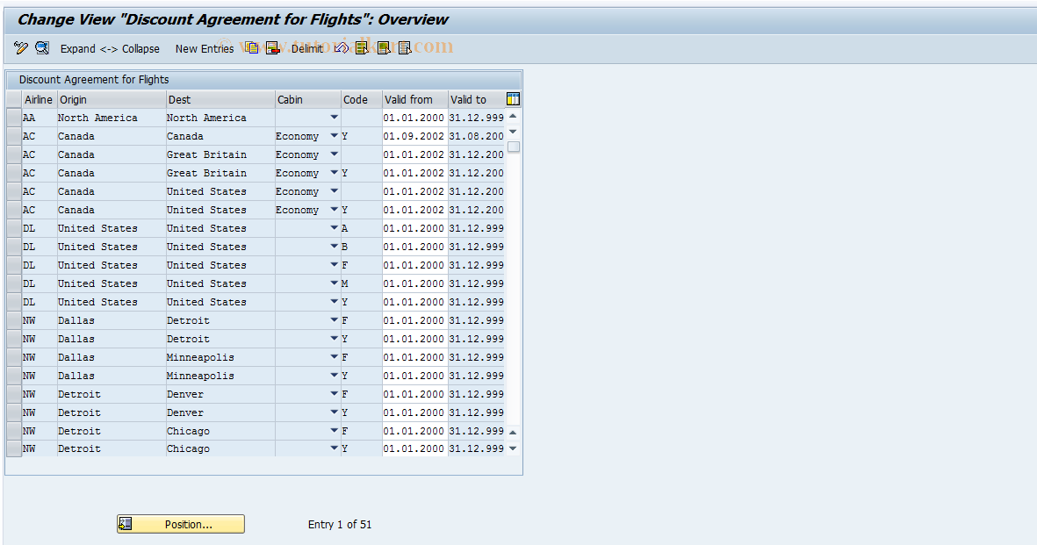Viewport: 1037px width, 545px height.
Task: Click 'Economy' in AC Canada-United States no-code row
Action: tap(297, 192)
